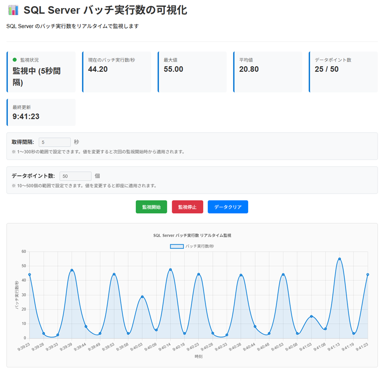Click the データポイント数 value 25 / 50

tap(327, 69)
